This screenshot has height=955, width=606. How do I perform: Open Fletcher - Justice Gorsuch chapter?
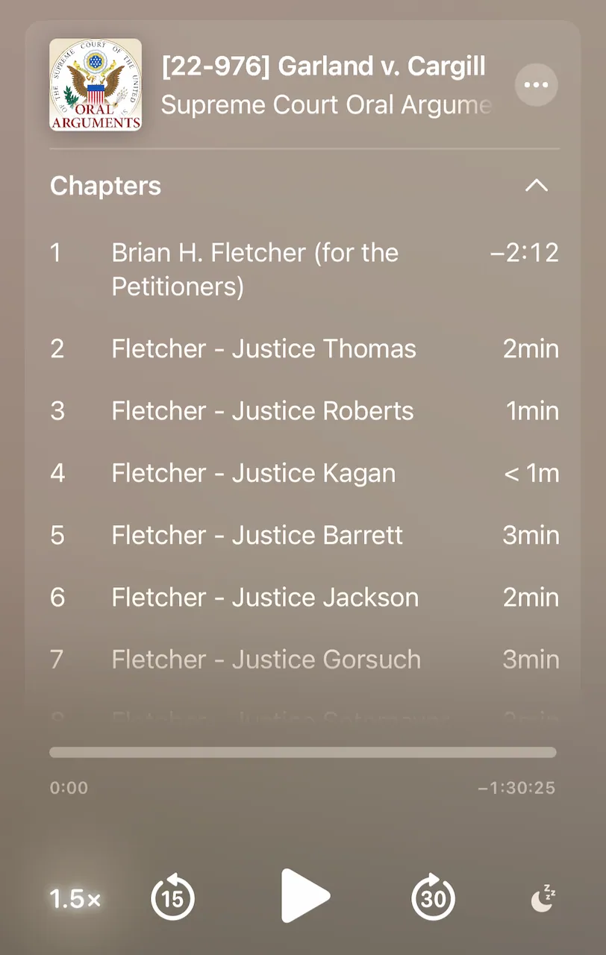pyautogui.click(x=304, y=660)
